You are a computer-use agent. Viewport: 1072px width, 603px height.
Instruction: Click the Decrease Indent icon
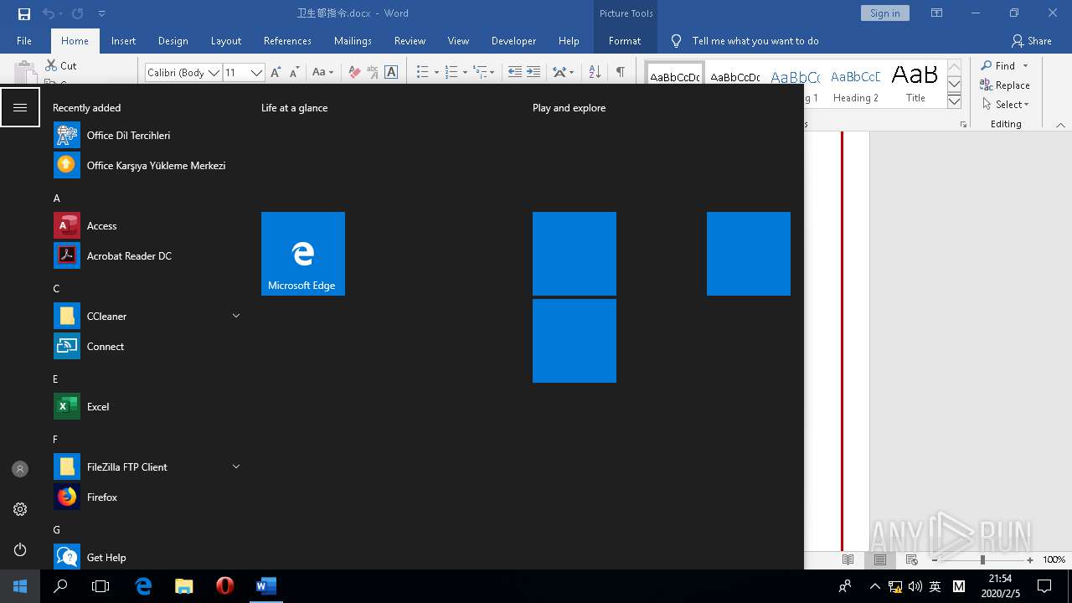coord(515,72)
